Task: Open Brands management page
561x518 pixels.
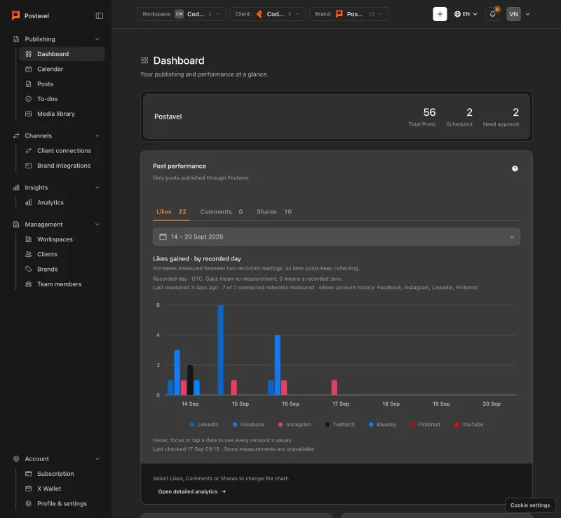Action: pyautogui.click(x=62, y=269)
